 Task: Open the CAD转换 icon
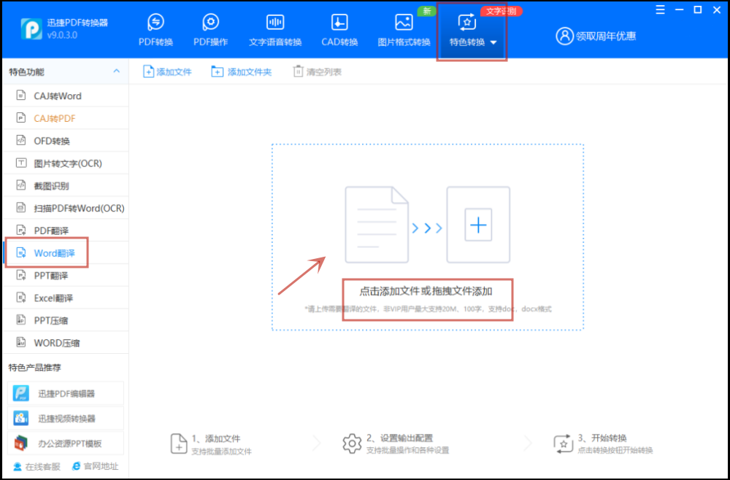339,22
